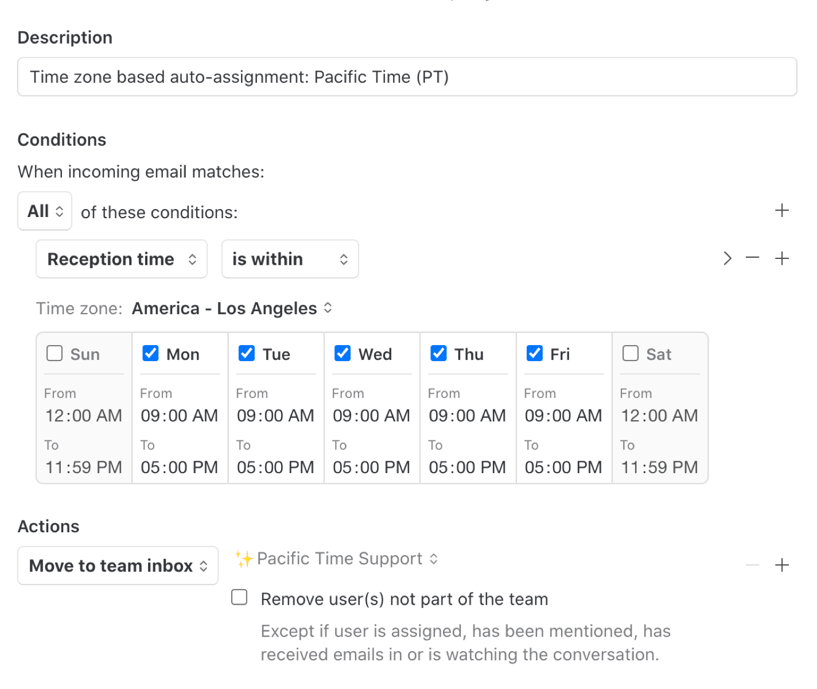This screenshot has width=817, height=689.
Task: Remove the team inbox action with minus icon
Action: [x=753, y=566]
